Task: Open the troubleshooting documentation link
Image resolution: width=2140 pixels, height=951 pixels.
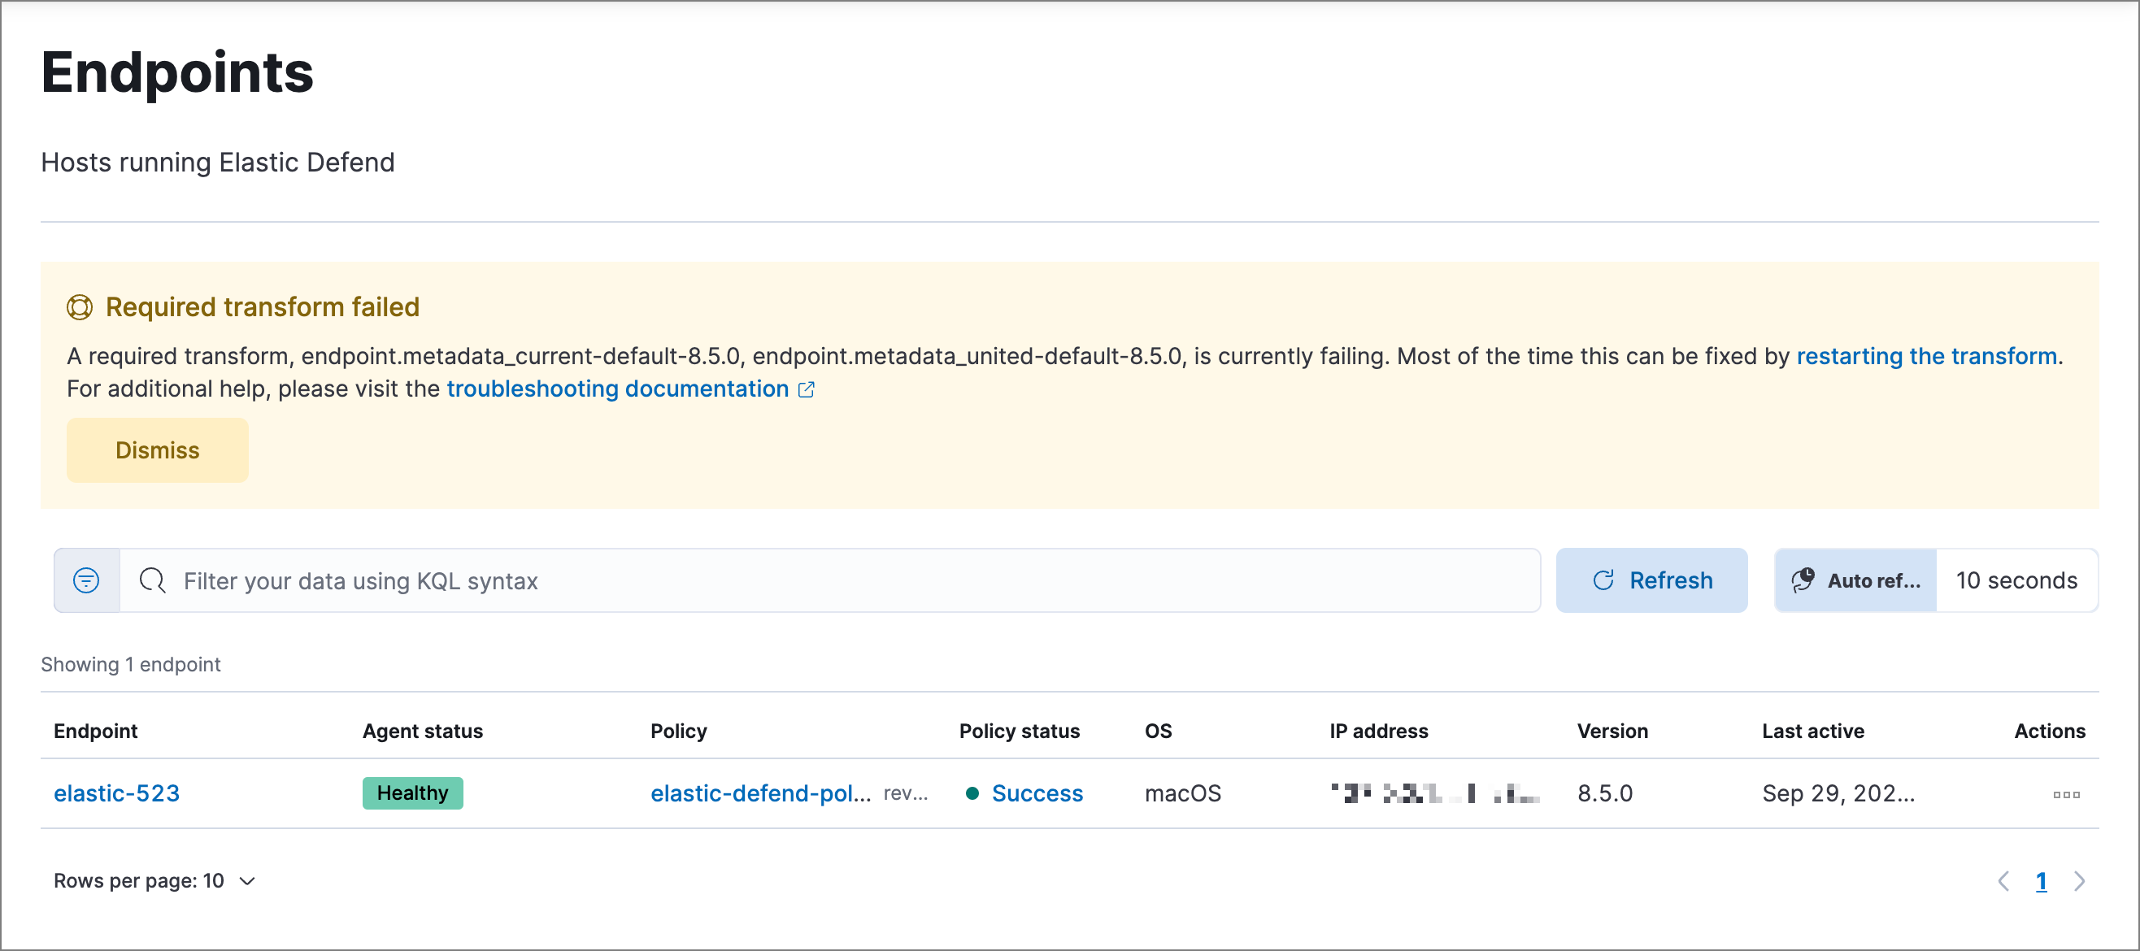Action: [617, 388]
